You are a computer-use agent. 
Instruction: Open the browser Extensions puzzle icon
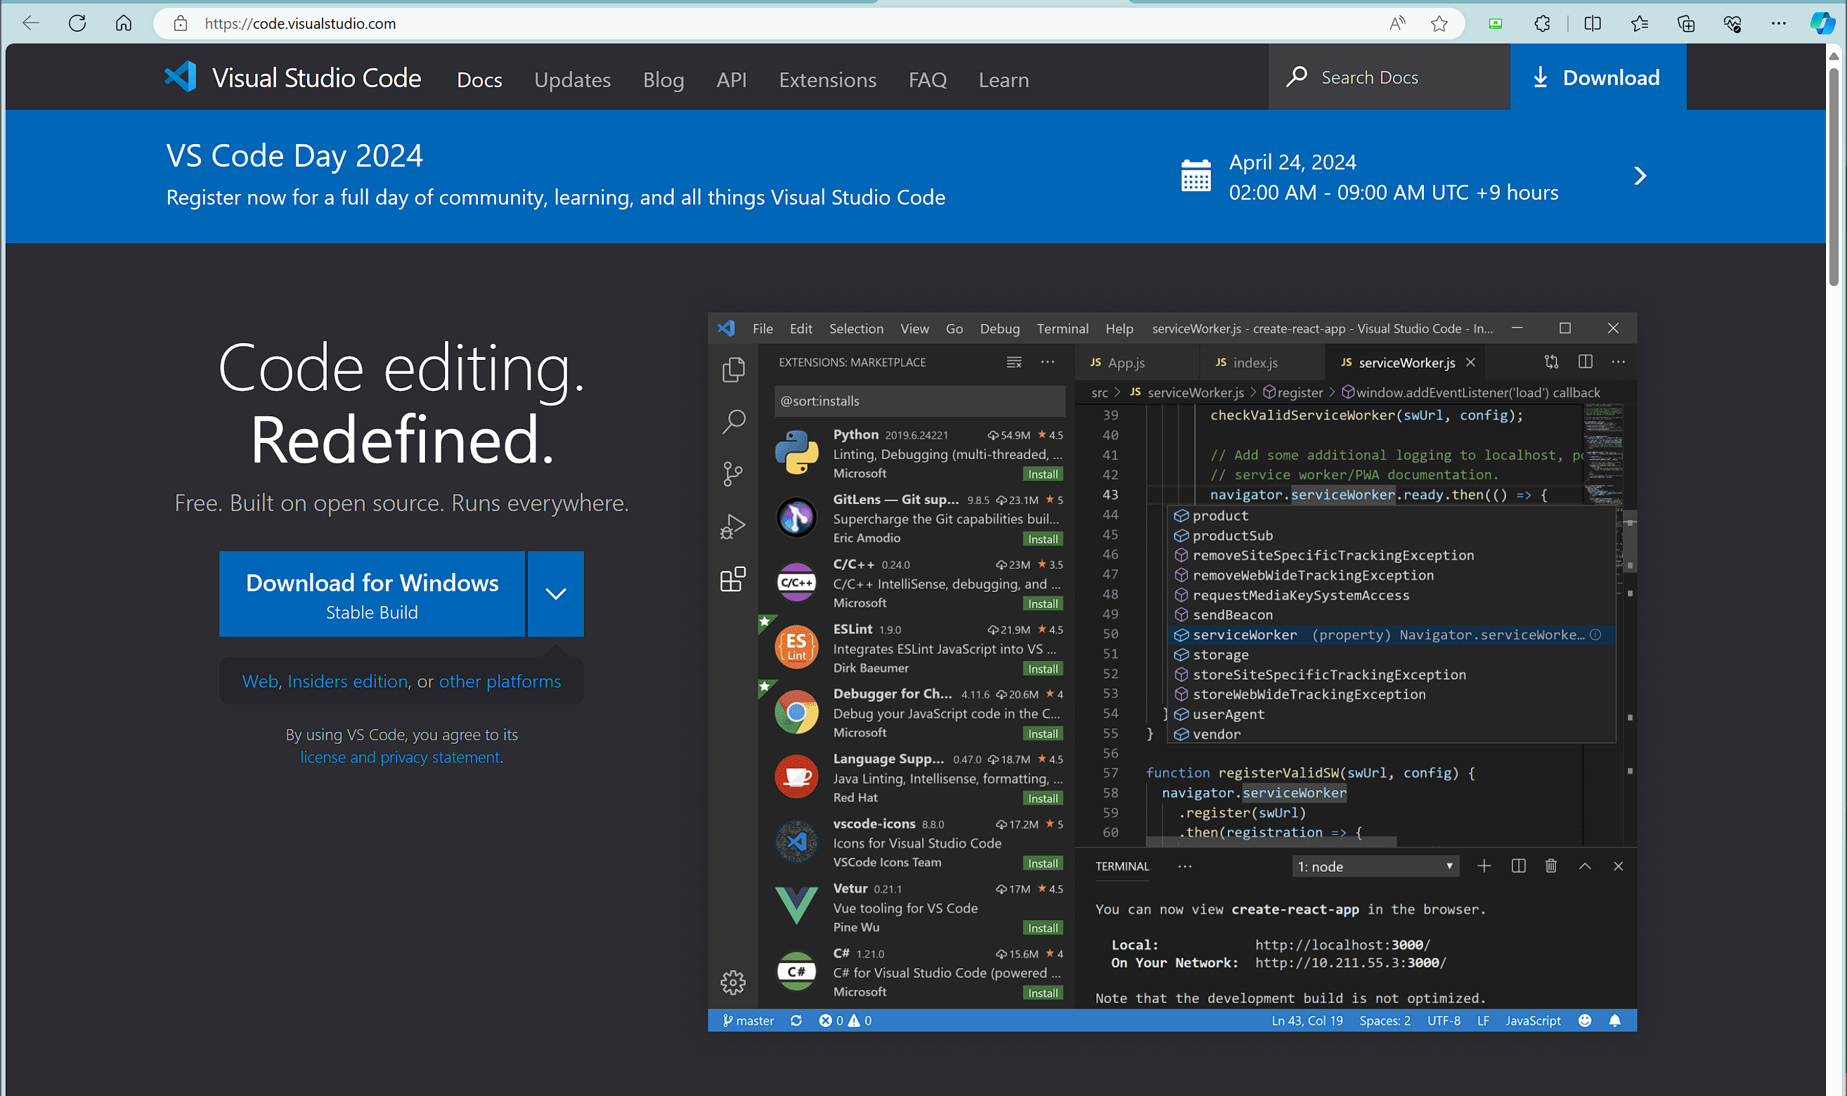click(1542, 24)
